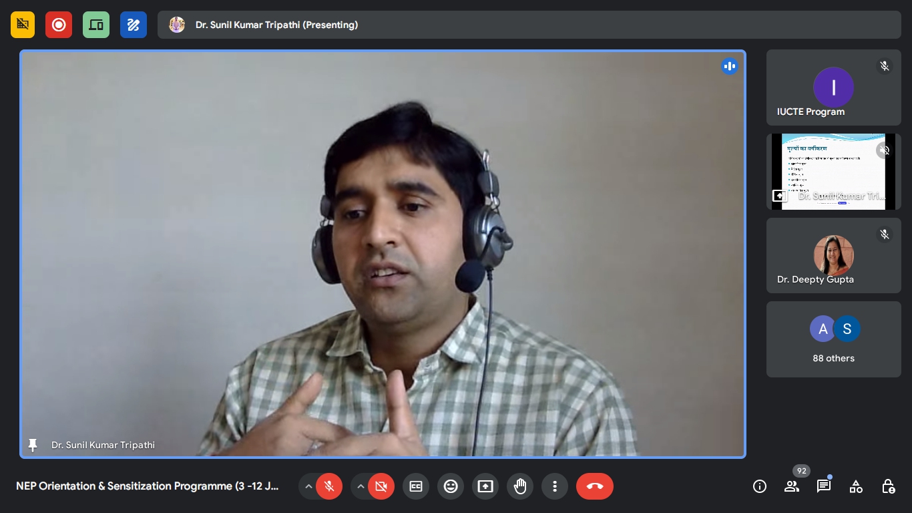Click the red record extension icon
The image size is (912, 513).
pos(59,25)
